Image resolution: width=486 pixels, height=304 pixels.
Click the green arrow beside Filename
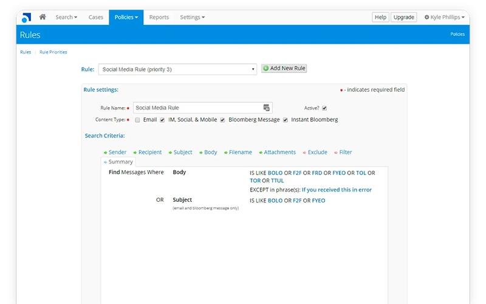pyautogui.click(x=225, y=153)
